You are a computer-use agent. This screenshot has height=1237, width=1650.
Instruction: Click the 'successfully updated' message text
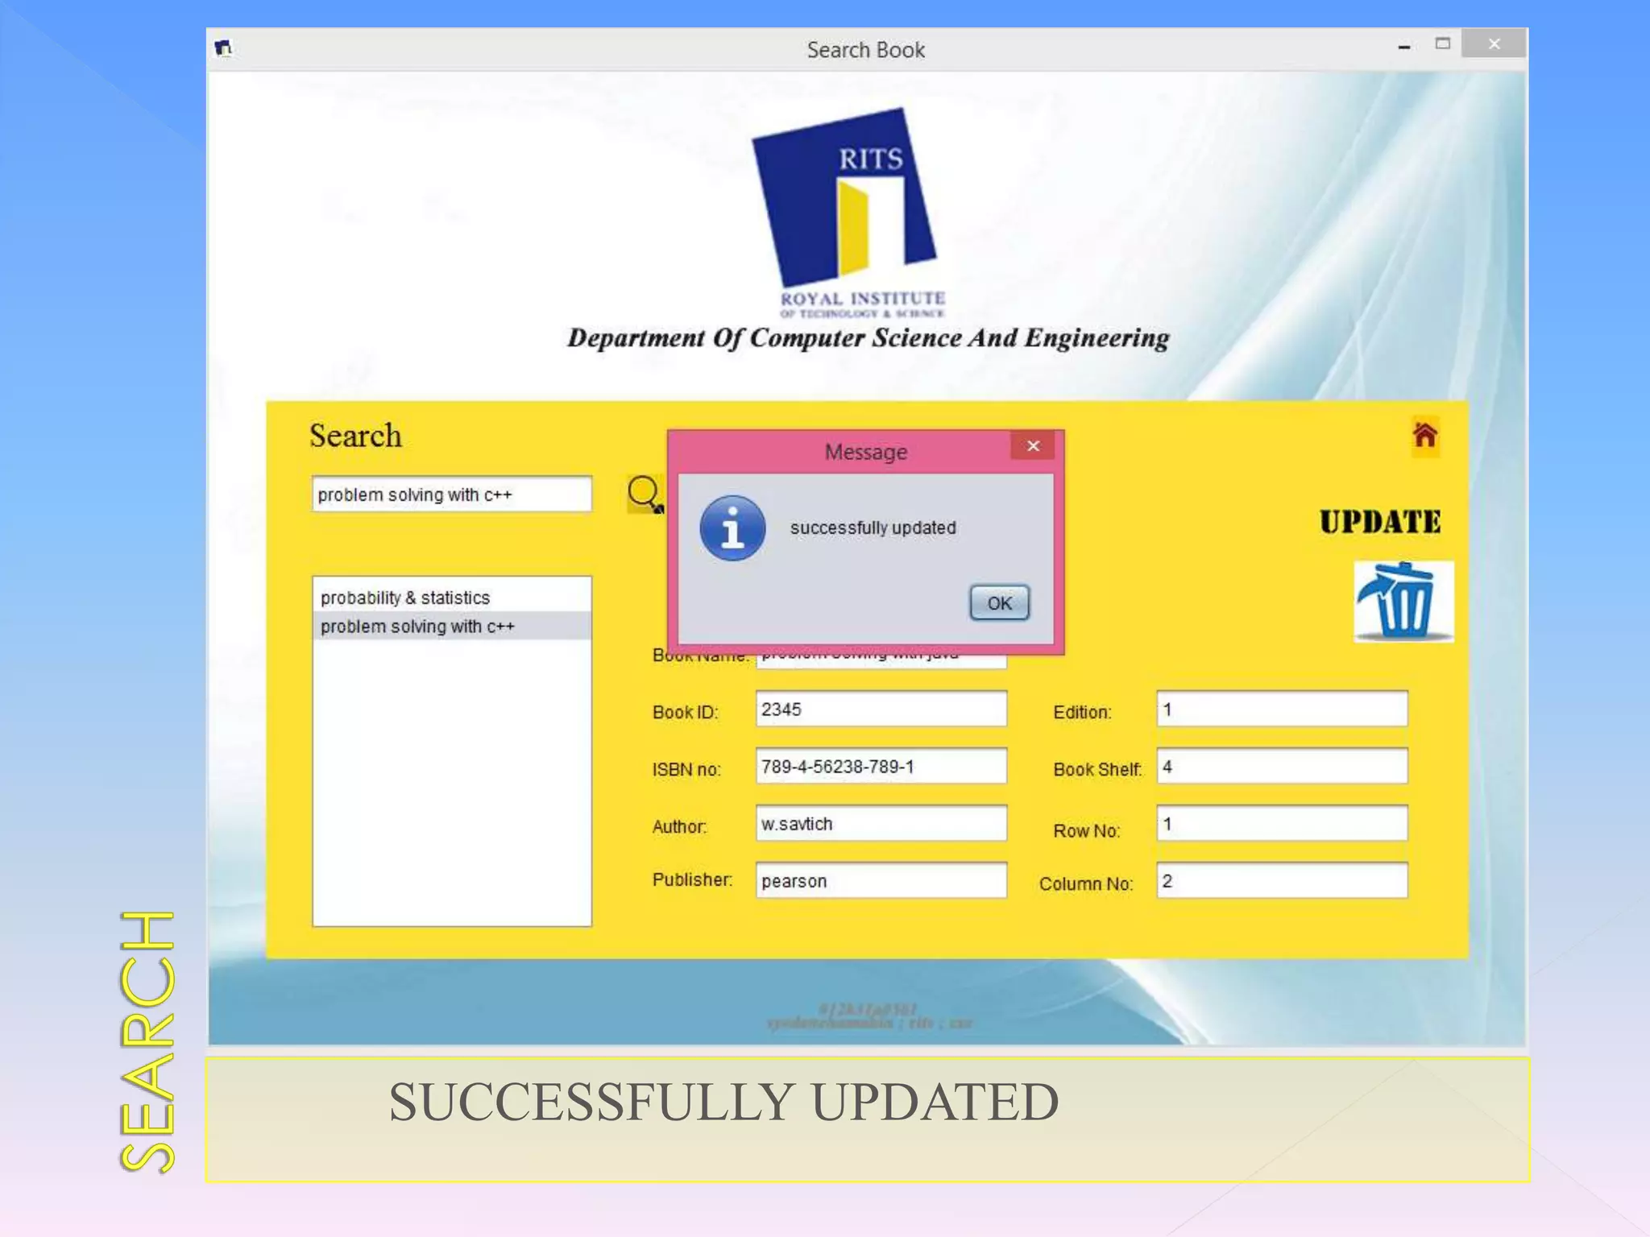pyautogui.click(x=873, y=528)
